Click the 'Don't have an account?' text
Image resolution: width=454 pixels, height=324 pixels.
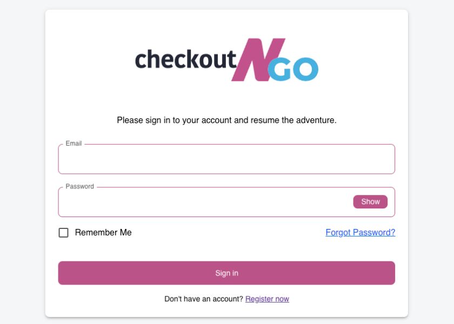(x=204, y=299)
